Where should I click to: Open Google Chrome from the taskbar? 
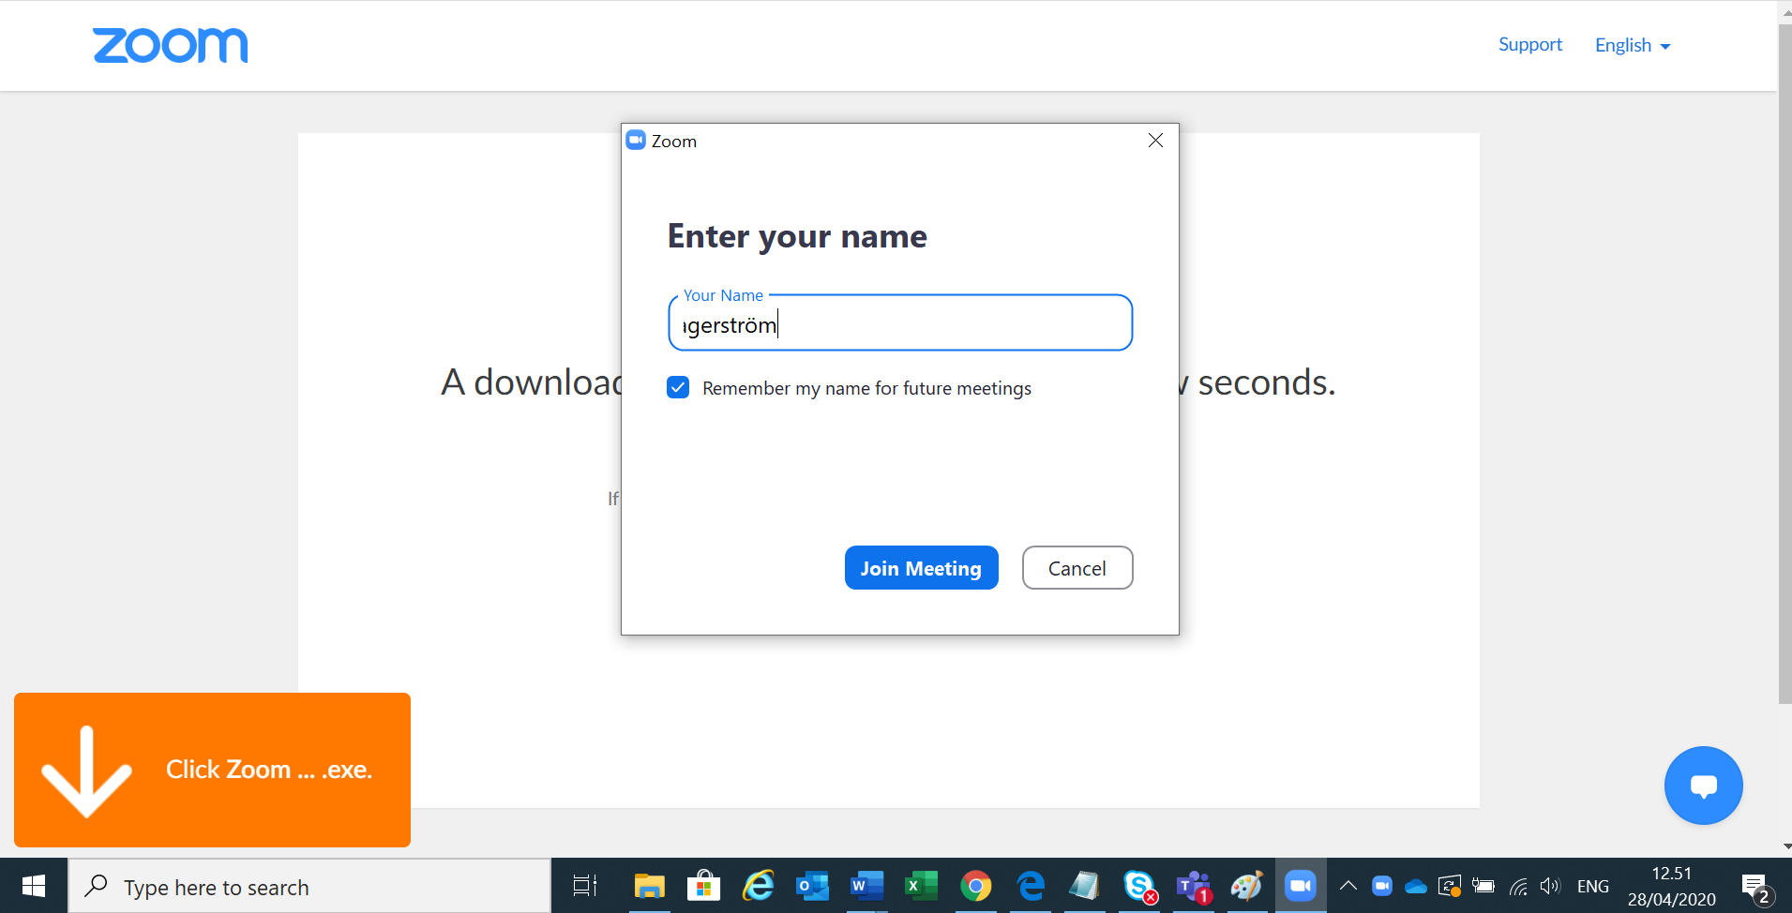click(975, 886)
